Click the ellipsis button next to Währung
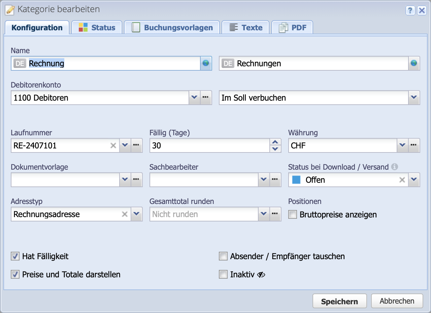This screenshot has height=313, width=431. coord(414,145)
